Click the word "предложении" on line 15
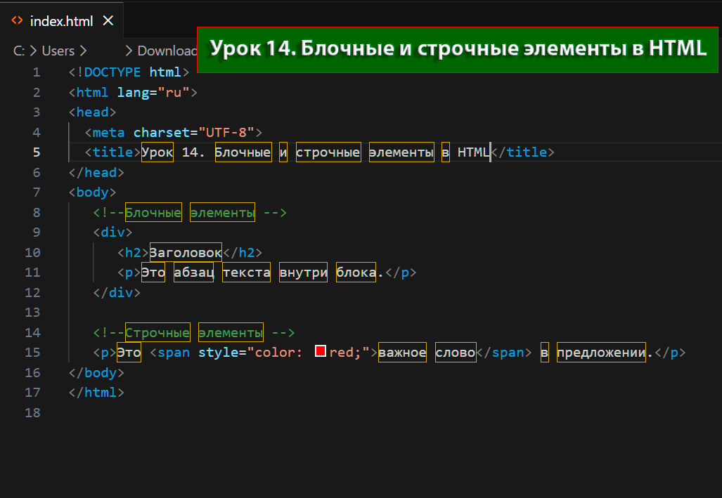Image resolution: width=722 pixels, height=498 pixels. tap(601, 353)
